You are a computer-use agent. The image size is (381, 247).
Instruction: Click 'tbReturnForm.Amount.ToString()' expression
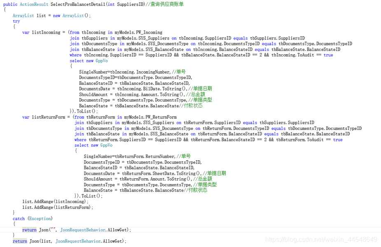156,179
